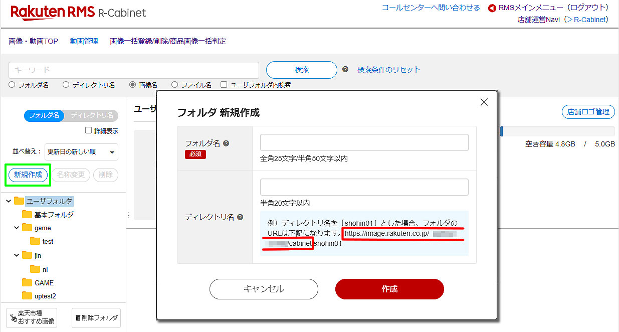Image resolution: width=619 pixels, height=332 pixels.
Task: Click the help icon next to search button
Action: click(345, 69)
